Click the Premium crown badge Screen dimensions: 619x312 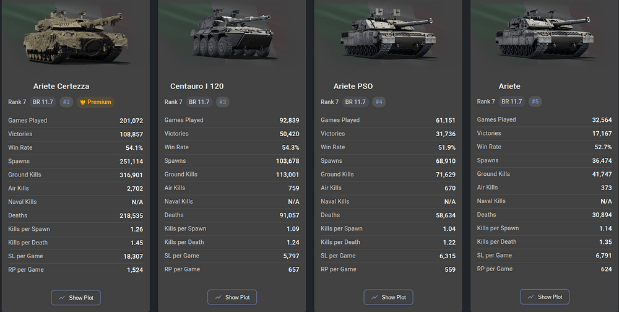click(95, 102)
